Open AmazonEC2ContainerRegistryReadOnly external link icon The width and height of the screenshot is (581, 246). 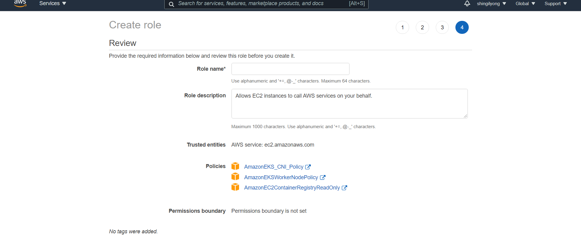click(x=344, y=188)
